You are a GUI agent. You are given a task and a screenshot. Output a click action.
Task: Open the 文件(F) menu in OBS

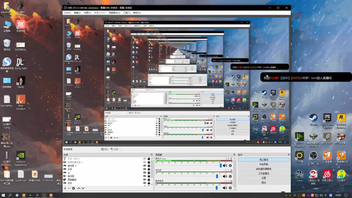[x=67, y=13]
